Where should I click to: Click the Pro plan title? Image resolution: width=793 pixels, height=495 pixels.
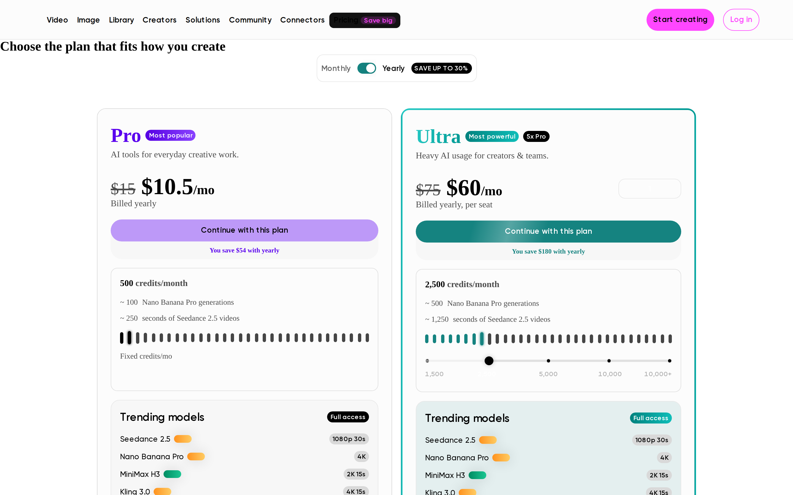coord(126,136)
